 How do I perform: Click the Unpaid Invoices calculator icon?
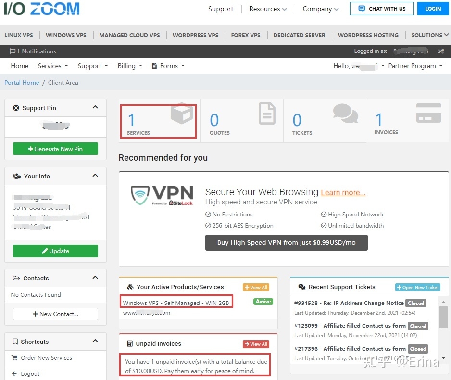130,343
